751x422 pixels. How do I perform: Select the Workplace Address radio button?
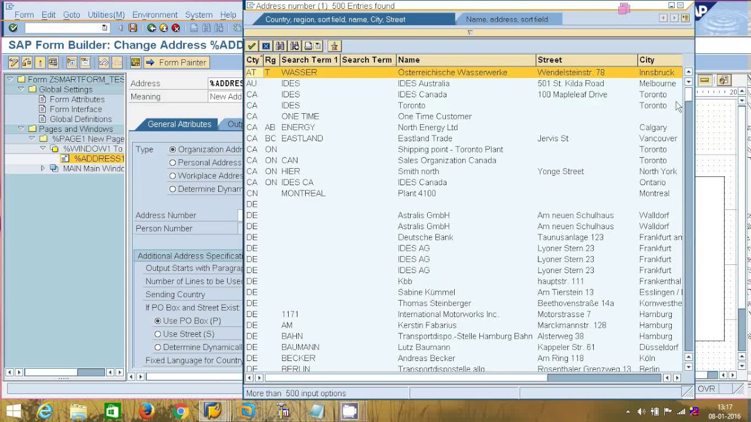(x=172, y=176)
